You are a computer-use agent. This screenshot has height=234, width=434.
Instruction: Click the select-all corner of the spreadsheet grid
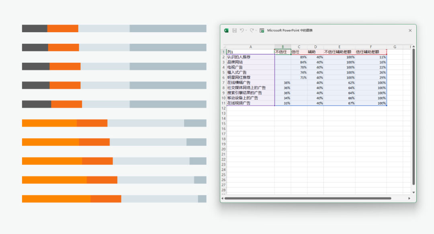pyautogui.click(x=224, y=47)
